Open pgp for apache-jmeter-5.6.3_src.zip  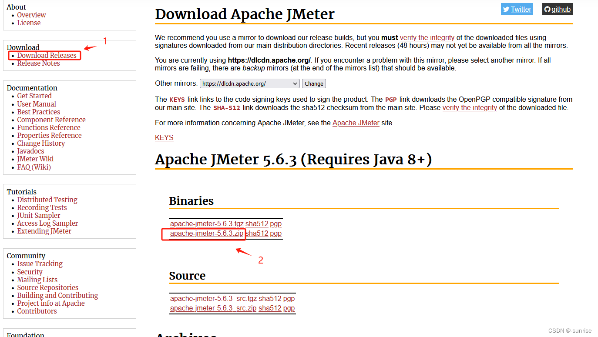[x=289, y=308]
